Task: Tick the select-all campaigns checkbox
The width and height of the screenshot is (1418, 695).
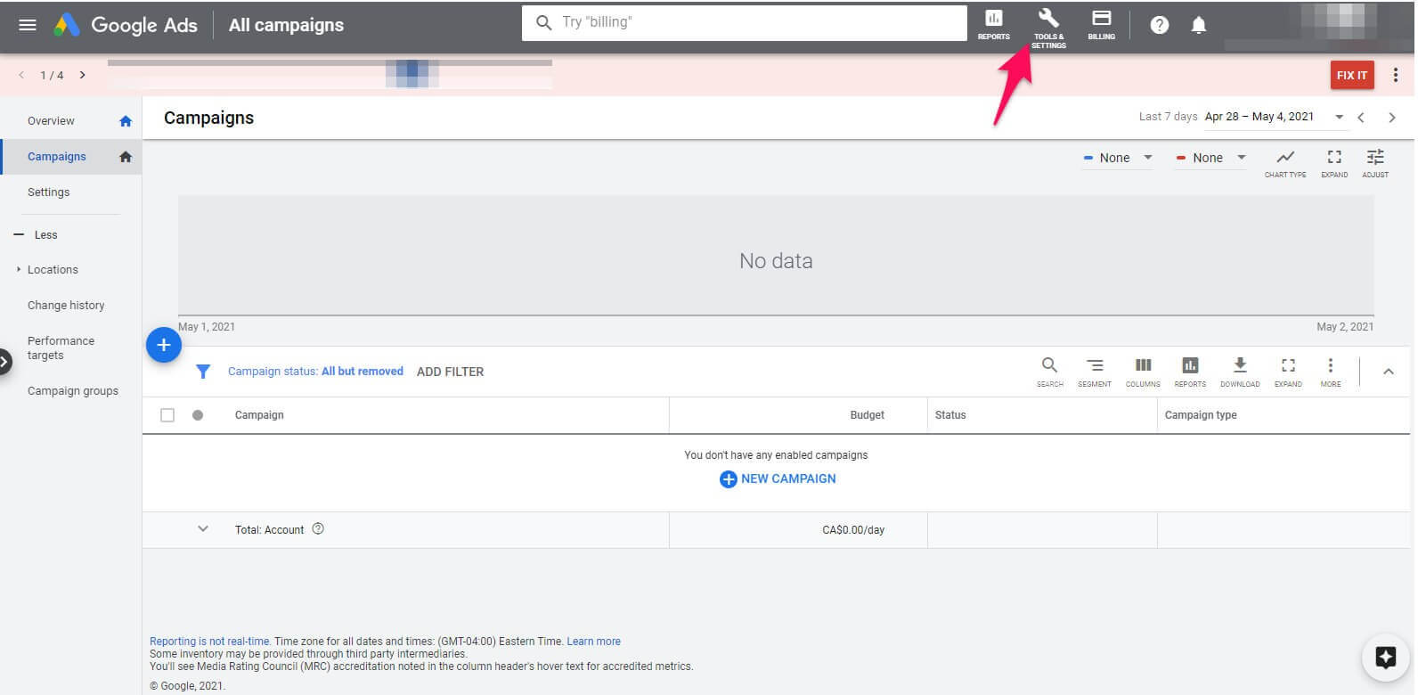Action: 167,415
